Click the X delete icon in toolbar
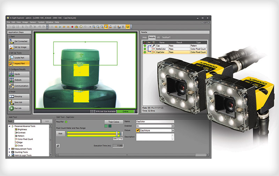 (35, 27)
